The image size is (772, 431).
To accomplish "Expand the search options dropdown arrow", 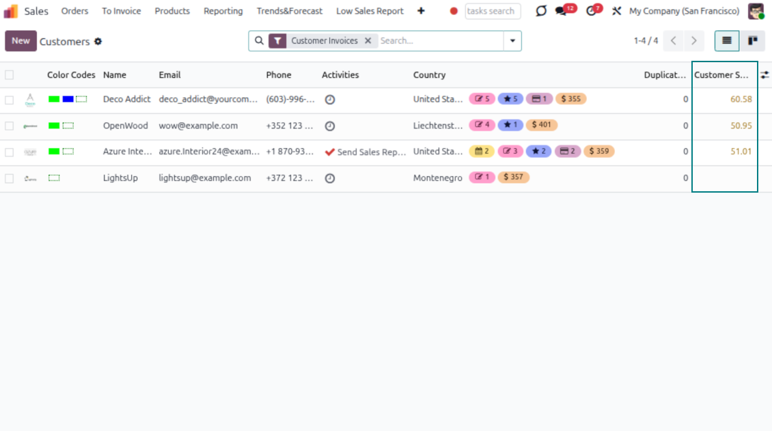I will [512, 41].
